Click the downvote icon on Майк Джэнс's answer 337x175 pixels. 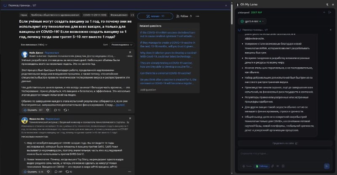tap(47, 110)
